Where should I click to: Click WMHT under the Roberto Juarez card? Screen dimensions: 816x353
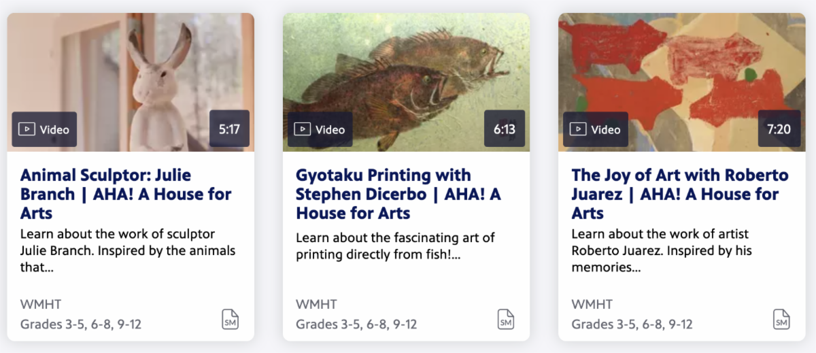click(592, 304)
